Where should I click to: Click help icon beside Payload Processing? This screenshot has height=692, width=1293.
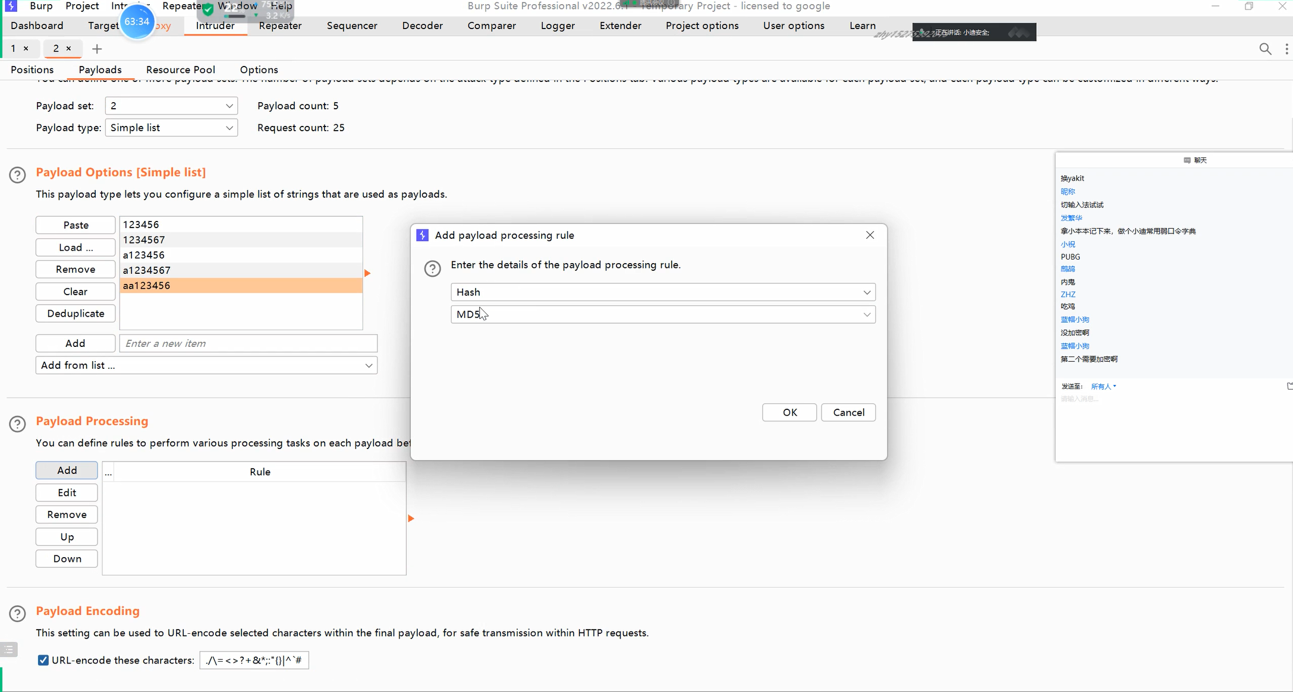(x=17, y=424)
